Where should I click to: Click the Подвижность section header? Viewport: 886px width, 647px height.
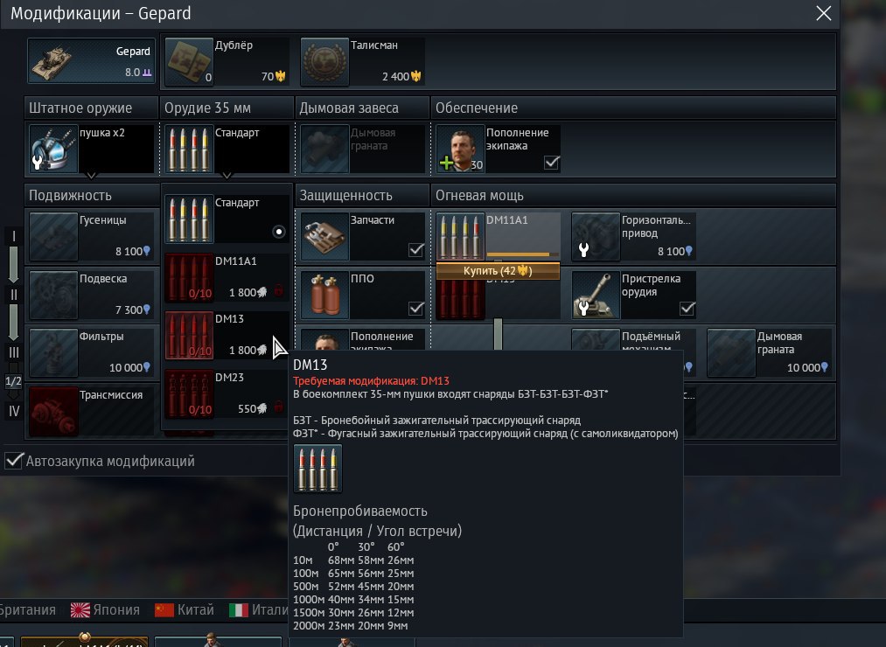[92, 195]
